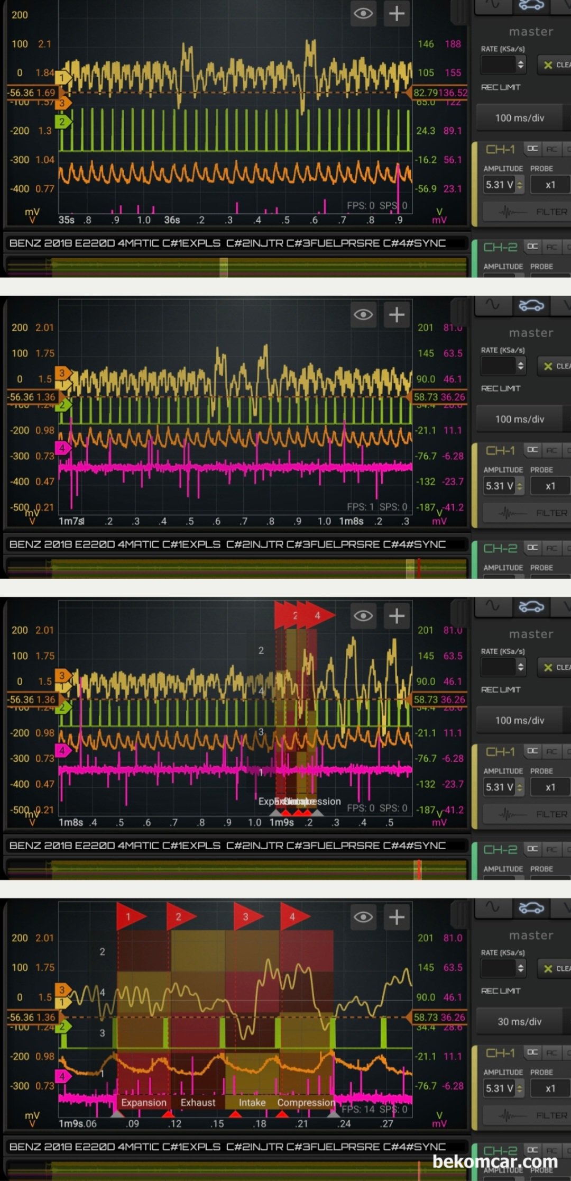Select orange channel 3 marker on the 1m9s.06 chart
Image resolution: width=571 pixels, height=1181 pixels.
tap(63, 989)
